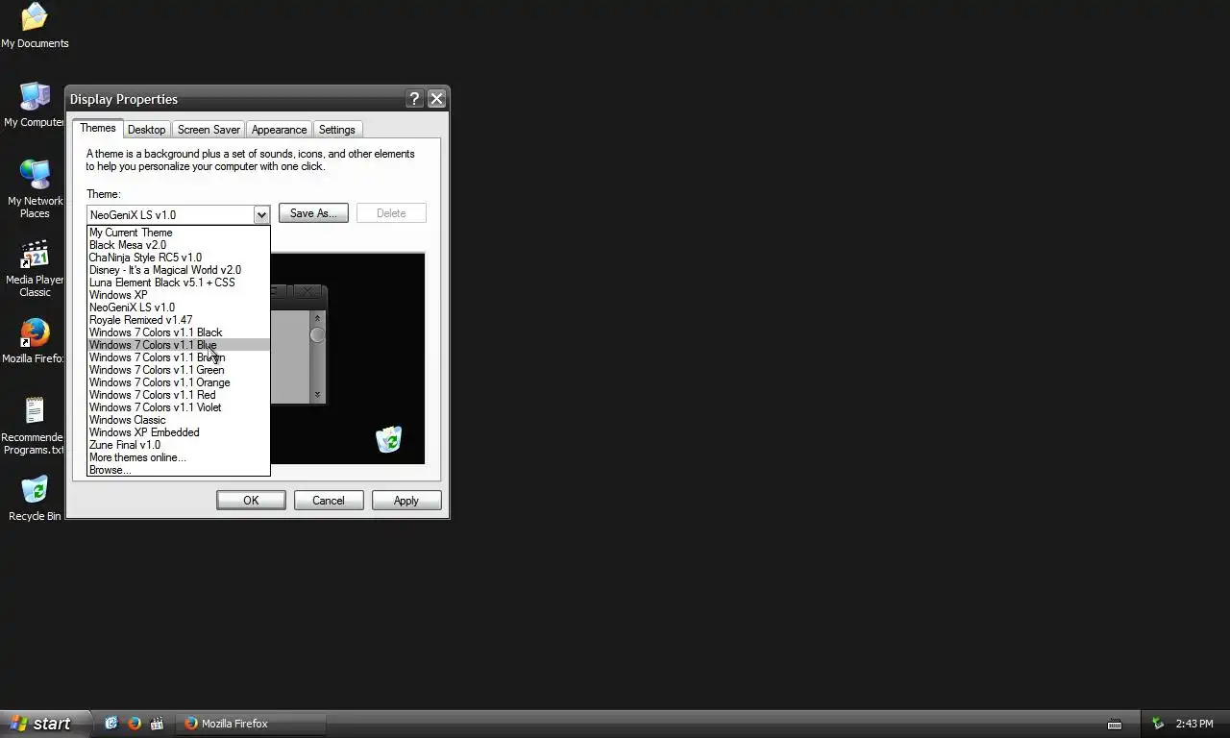Click the OK button
Screen dimensions: 1230x738
pyautogui.click(x=251, y=501)
